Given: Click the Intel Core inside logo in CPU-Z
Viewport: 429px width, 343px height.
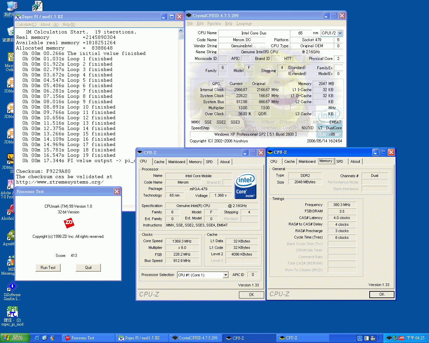Looking at the screenshot, I should pos(246,186).
